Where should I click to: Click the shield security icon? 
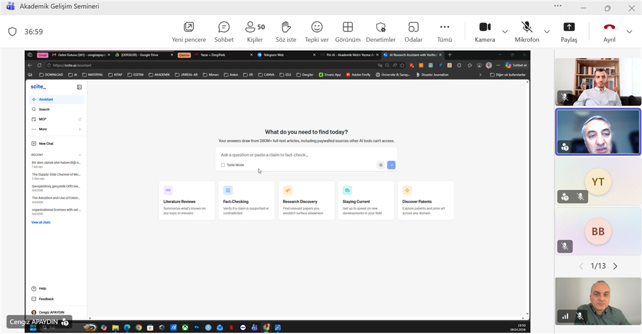12,31
